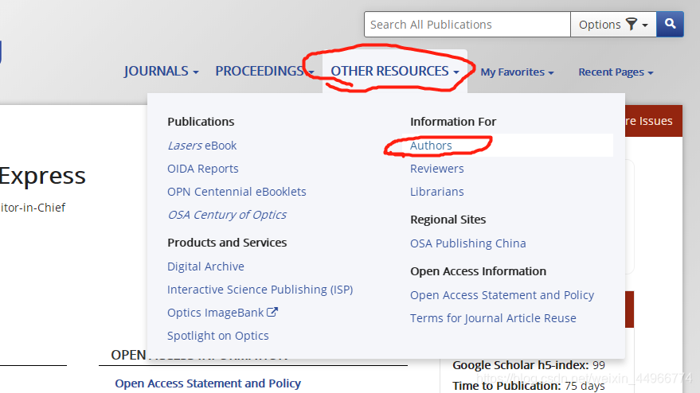Open OPN Centennial eBooklets

pos(237,192)
